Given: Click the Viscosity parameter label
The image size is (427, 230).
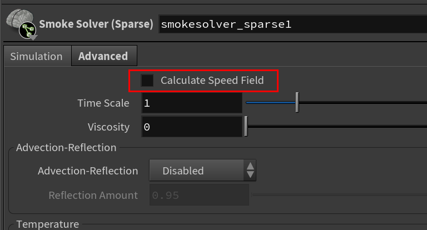Looking at the screenshot, I should (x=108, y=127).
